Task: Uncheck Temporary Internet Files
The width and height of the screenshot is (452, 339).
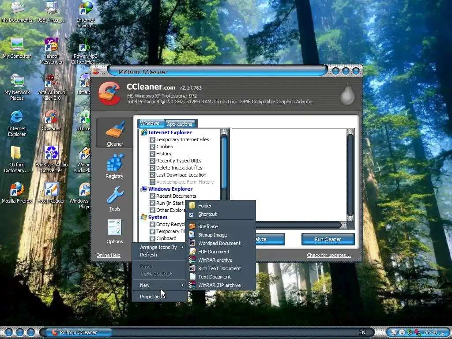Action: 152,139
